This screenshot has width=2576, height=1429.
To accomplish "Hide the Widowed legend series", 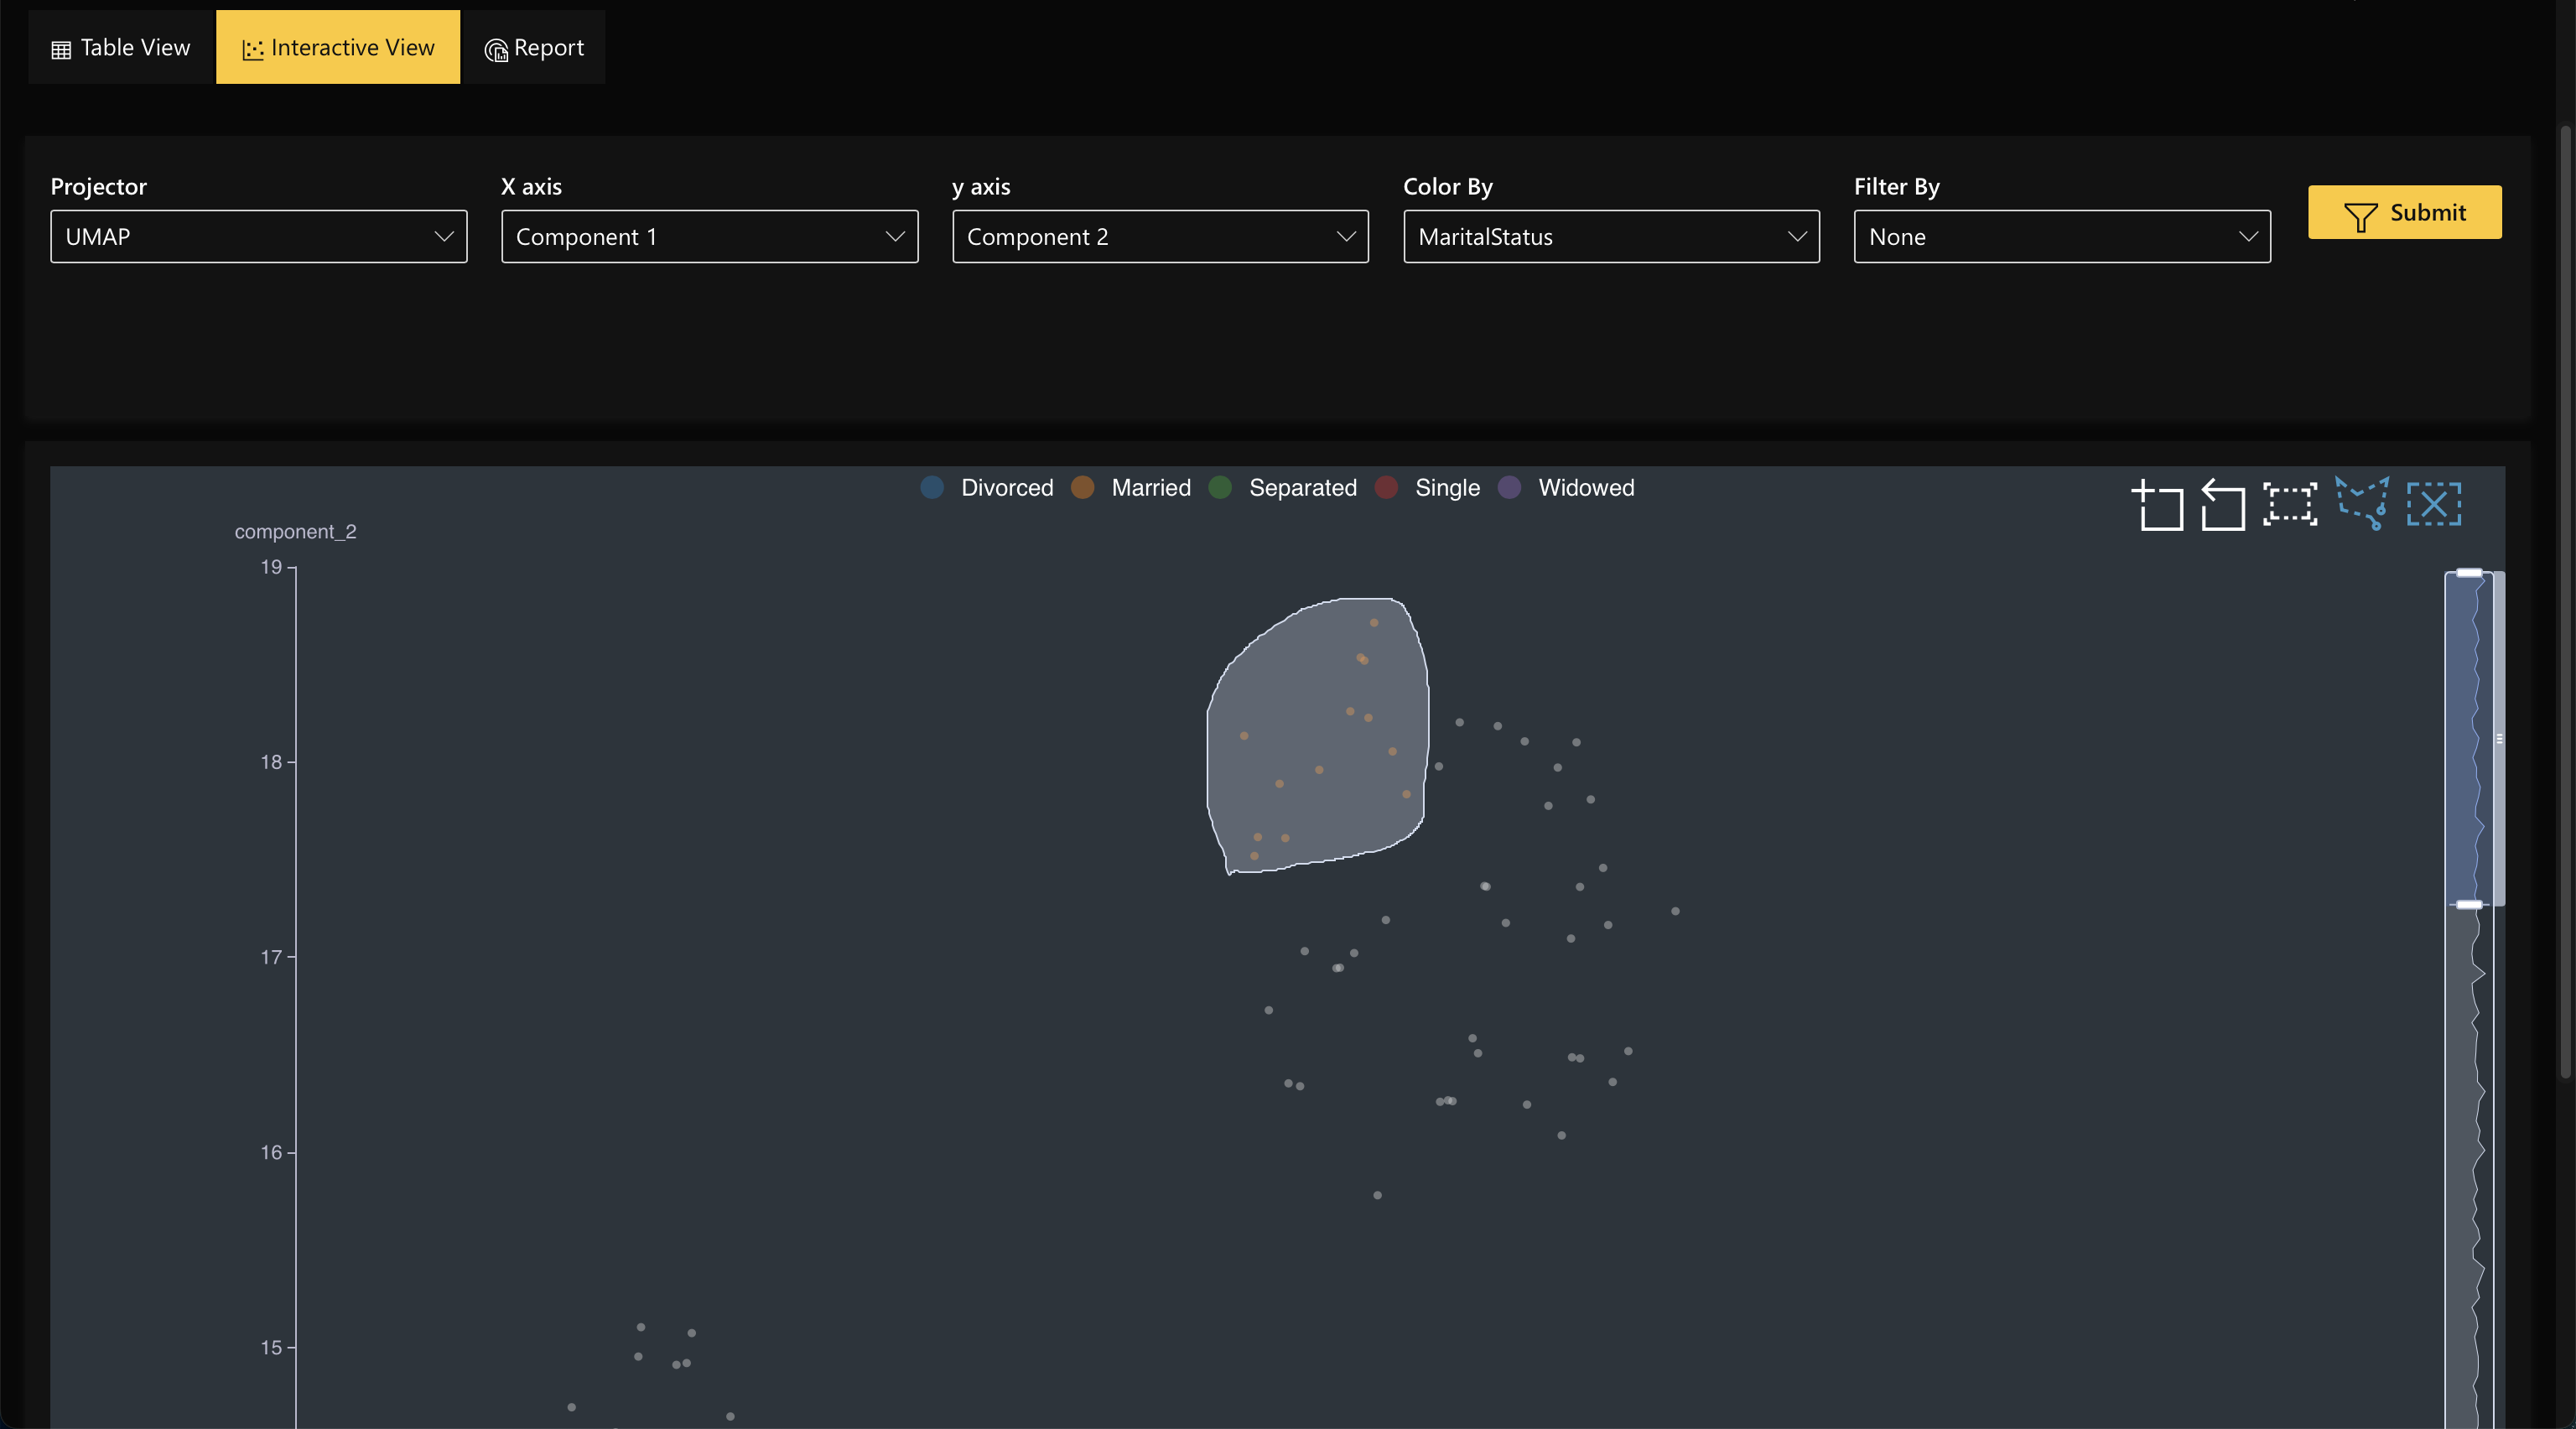I will point(1585,488).
